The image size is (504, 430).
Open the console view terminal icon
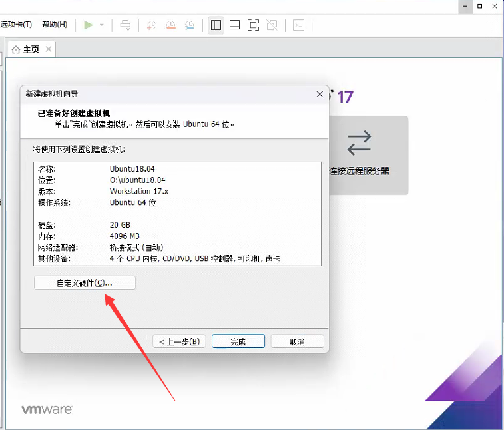coord(299,25)
